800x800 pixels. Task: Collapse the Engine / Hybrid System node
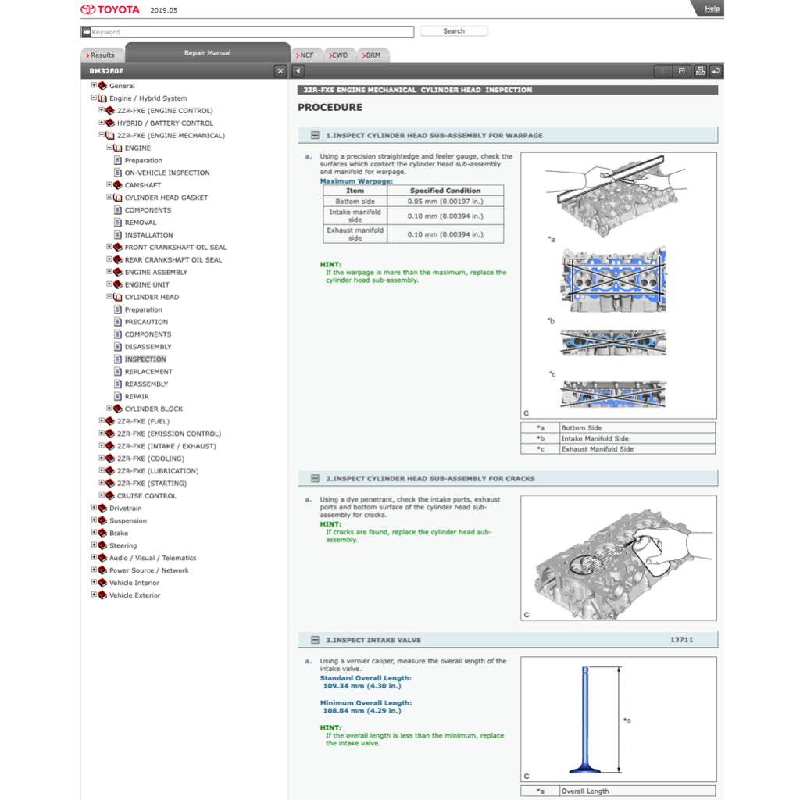[x=94, y=98]
